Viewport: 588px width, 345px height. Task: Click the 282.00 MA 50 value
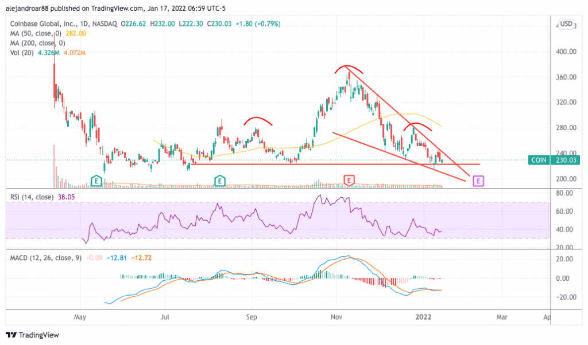tap(76, 33)
